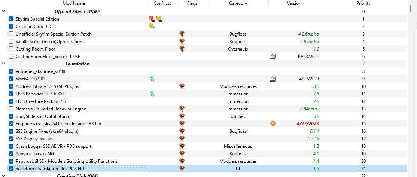The height and width of the screenshot is (177, 417).
Task: Click the flag icon for Crash Logger SSE AE VR
Action: pos(182,146)
